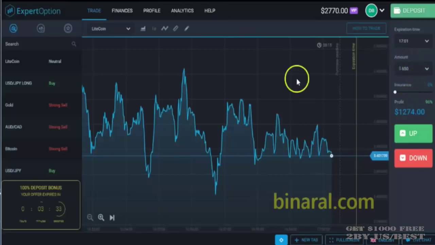Zoom in the chart
The height and width of the screenshot is (245, 435).
101,217
